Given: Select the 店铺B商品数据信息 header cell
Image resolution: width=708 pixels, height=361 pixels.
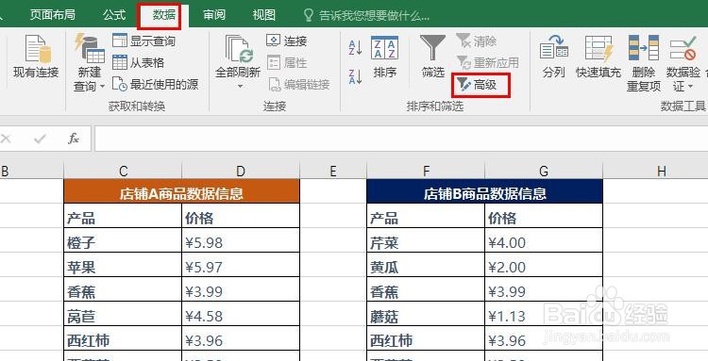Looking at the screenshot, I should [485, 191].
